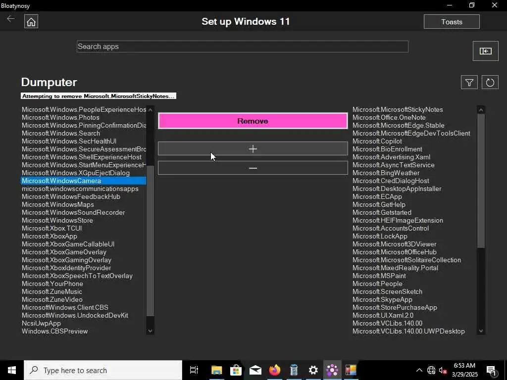The width and height of the screenshot is (507, 380).
Task: Click the Windows taskbar search box
Action: 103,370
